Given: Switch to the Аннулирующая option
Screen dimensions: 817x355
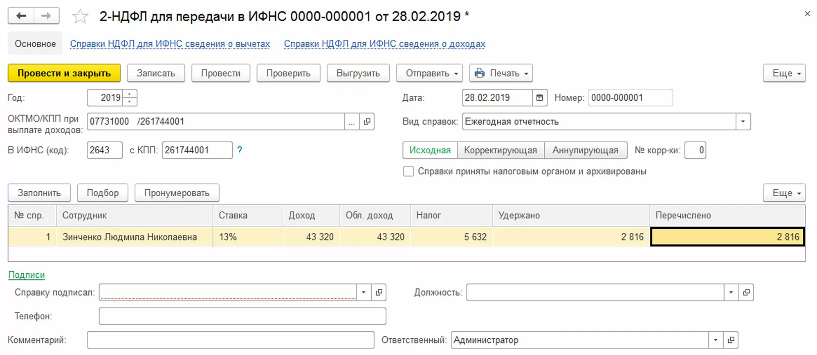Looking at the screenshot, I should [585, 150].
